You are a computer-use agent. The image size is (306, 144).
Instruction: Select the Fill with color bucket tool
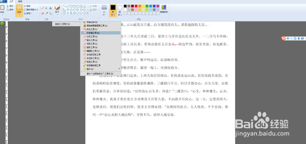(x=46, y=8)
